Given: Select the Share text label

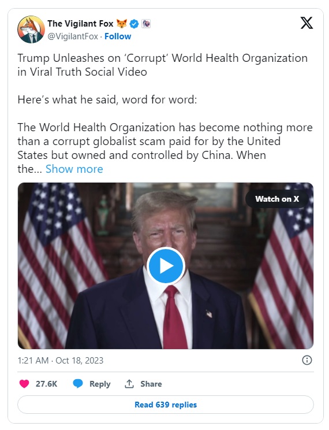Looking at the screenshot, I should pos(151,384).
